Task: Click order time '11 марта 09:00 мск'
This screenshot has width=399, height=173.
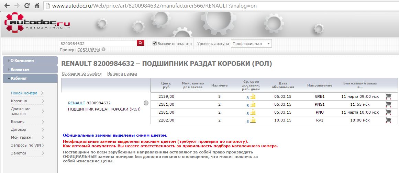Action: click(x=360, y=96)
